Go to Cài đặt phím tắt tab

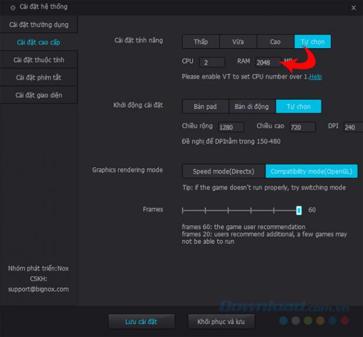click(39, 77)
